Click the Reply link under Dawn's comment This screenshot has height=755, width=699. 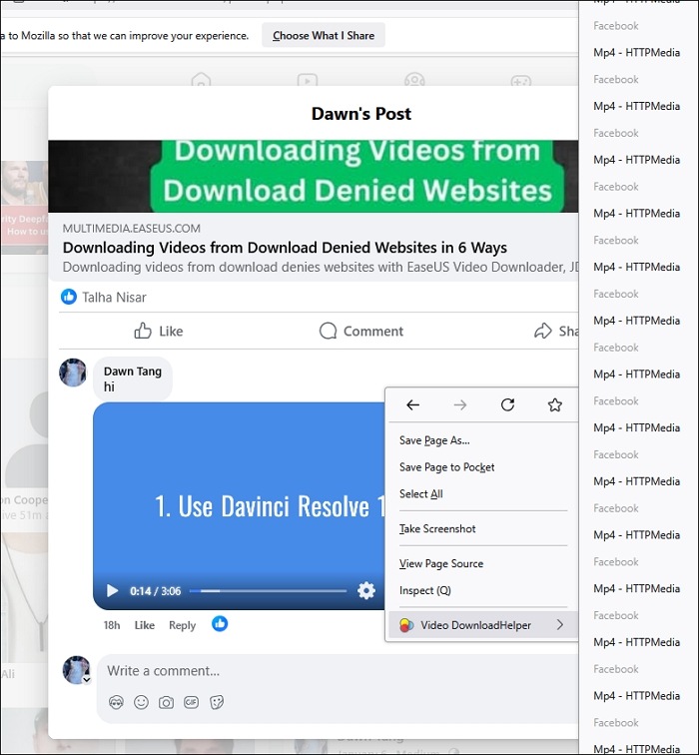(x=182, y=625)
